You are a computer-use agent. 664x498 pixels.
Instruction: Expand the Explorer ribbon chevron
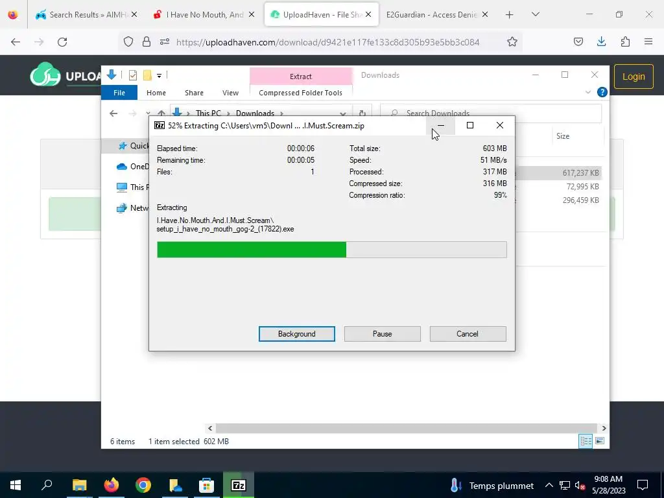click(x=587, y=92)
